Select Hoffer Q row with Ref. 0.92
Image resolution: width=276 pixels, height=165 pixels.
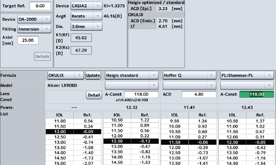pyautogui.click(x=189, y=126)
